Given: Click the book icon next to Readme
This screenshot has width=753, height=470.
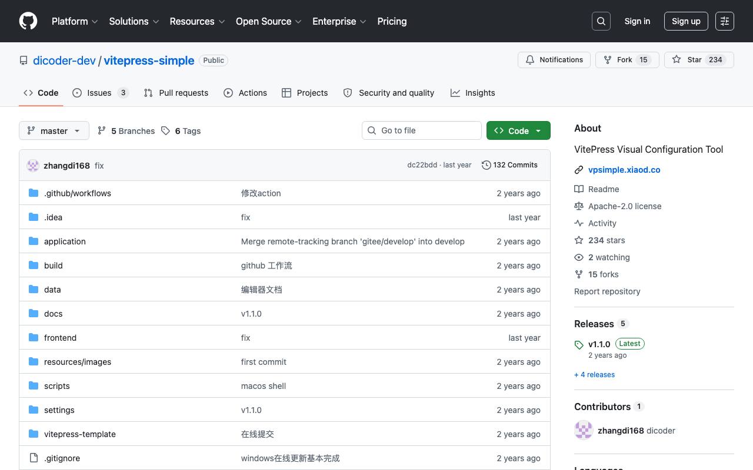Looking at the screenshot, I should (x=579, y=189).
